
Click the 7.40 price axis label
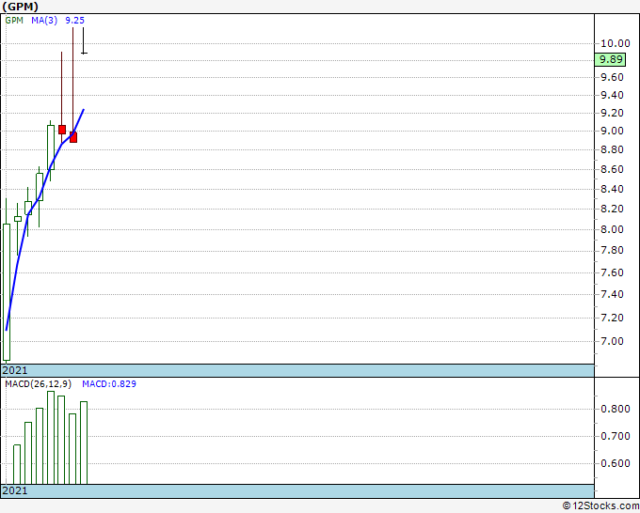612,294
